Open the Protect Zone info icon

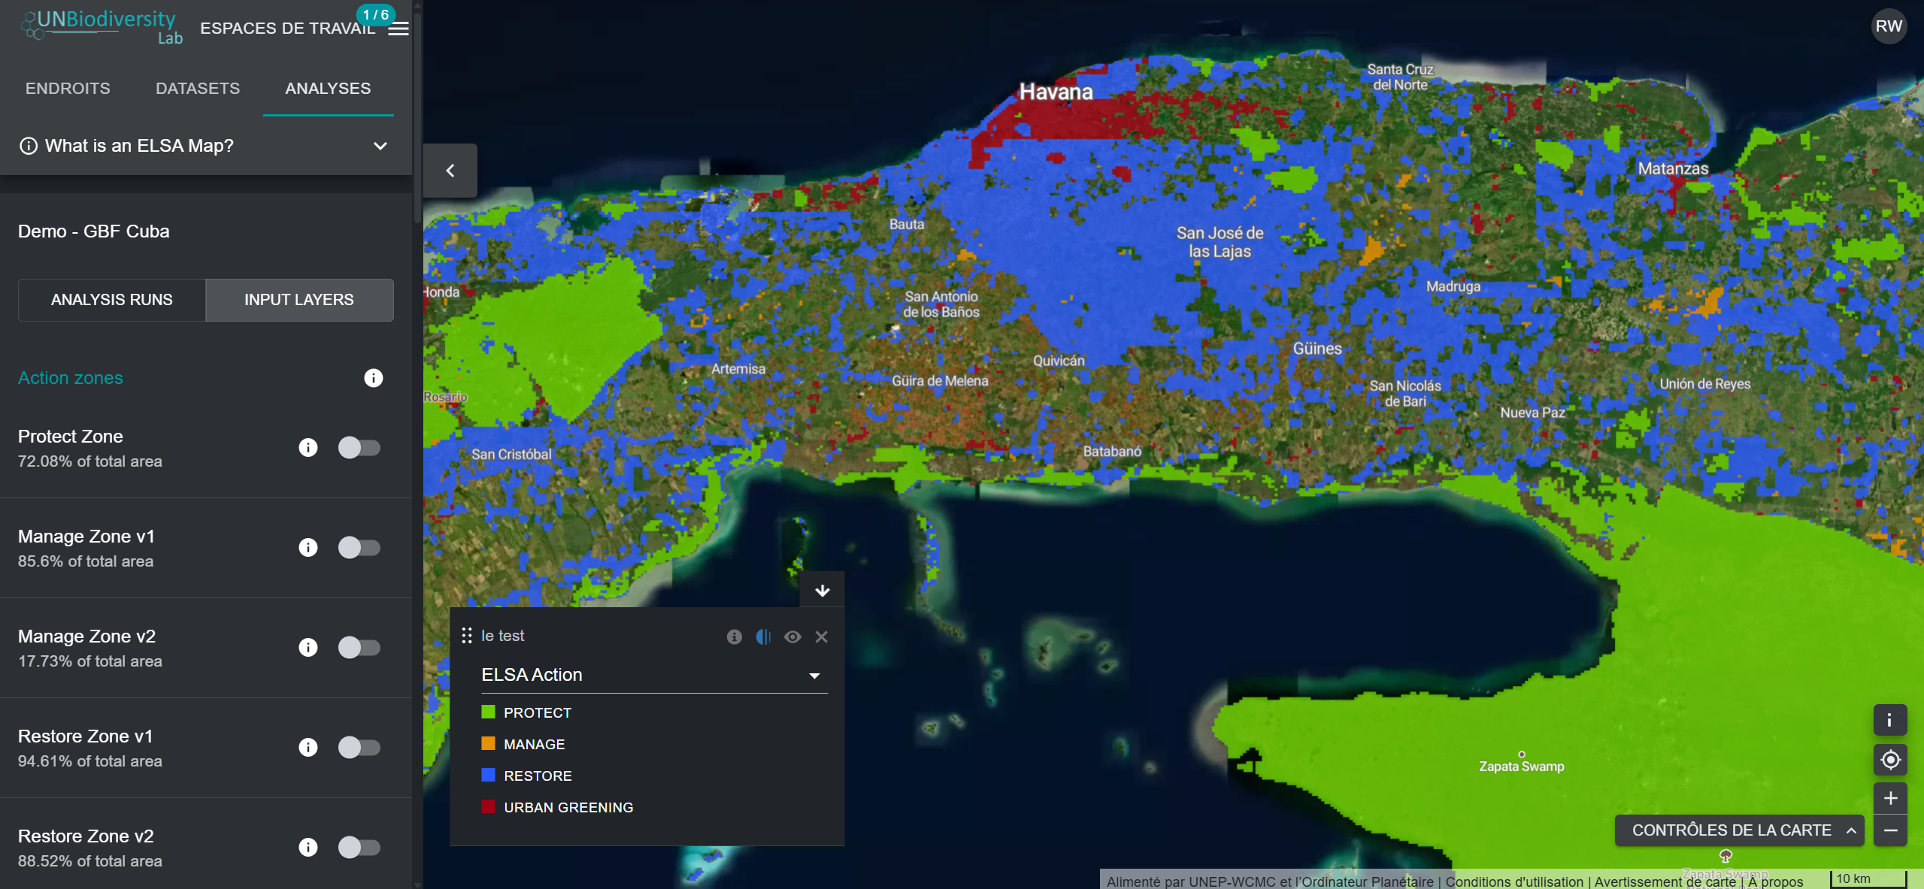click(308, 448)
